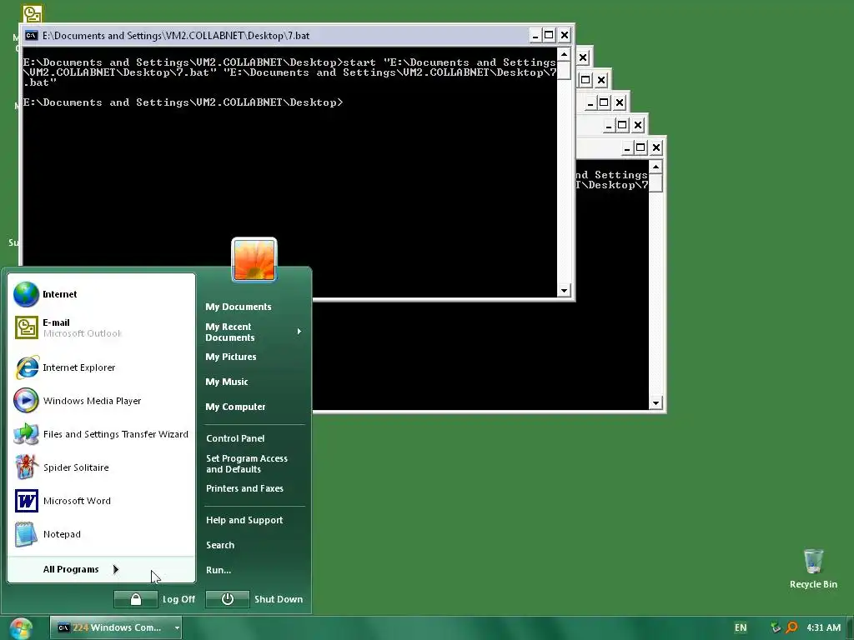The image size is (854, 640).
Task: Click the Start orb on taskbar
Action: [x=21, y=628]
